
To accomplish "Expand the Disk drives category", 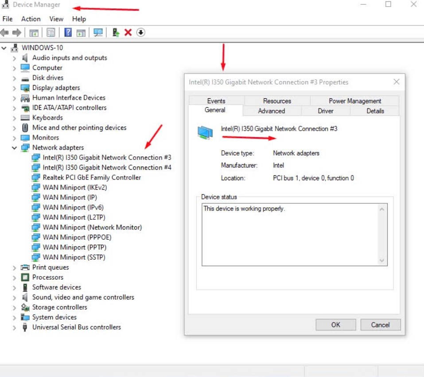I will (14, 78).
